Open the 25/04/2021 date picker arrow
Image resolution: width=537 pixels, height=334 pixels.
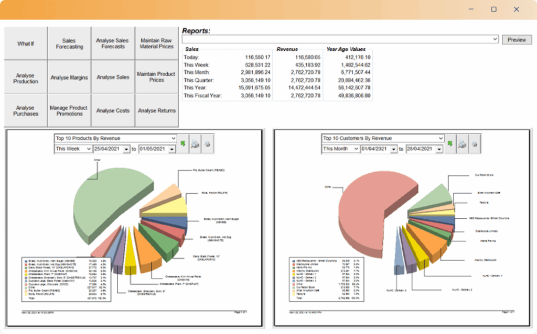click(x=126, y=149)
